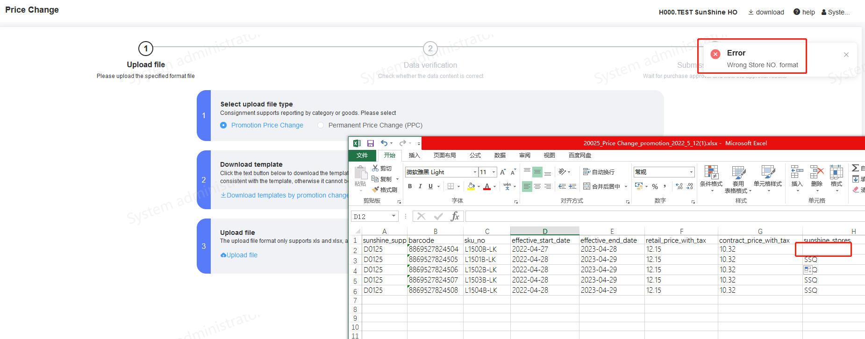Click the yellow fill color button
865x339 pixels.
click(471, 186)
